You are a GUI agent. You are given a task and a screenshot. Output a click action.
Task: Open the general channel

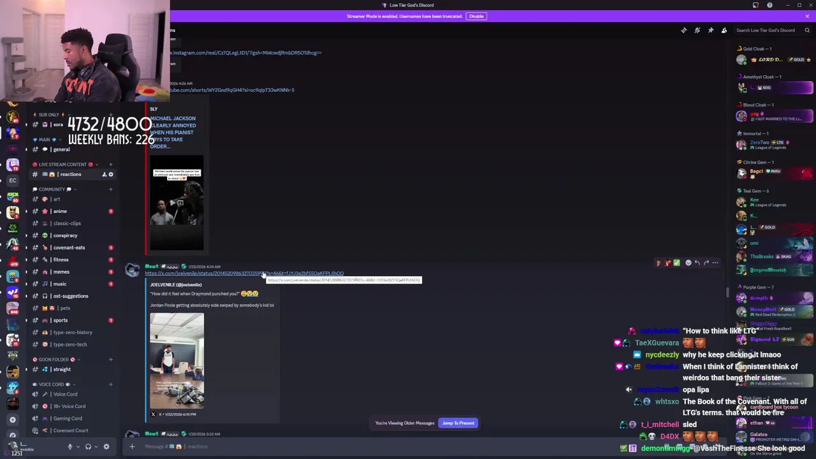click(x=73, y=150)
